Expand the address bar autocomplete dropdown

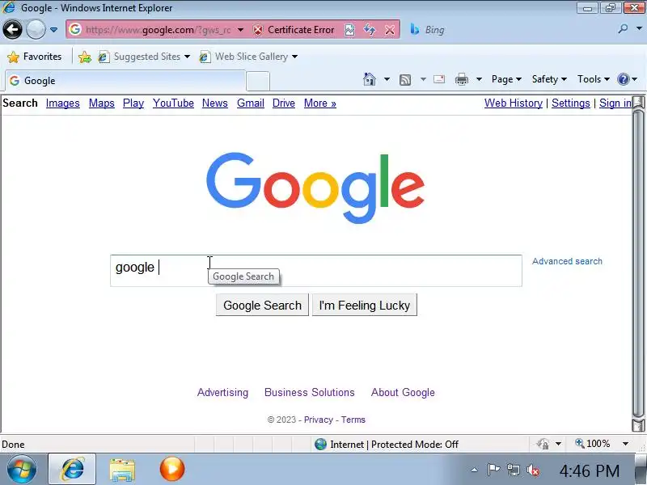click(x=240, y=30)
